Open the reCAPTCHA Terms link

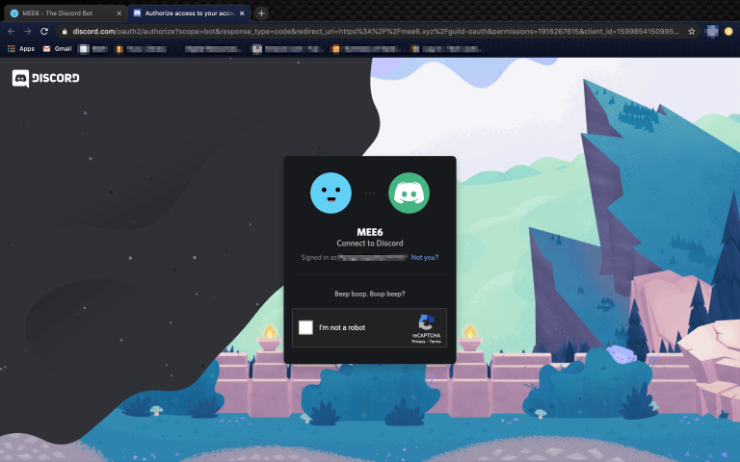pyautogui.click(x=436, y=342)
